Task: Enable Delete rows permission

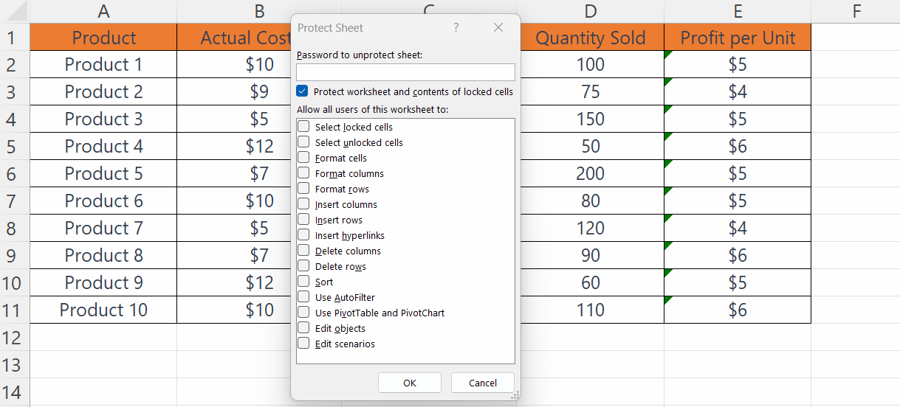Action: coord(303,266)
